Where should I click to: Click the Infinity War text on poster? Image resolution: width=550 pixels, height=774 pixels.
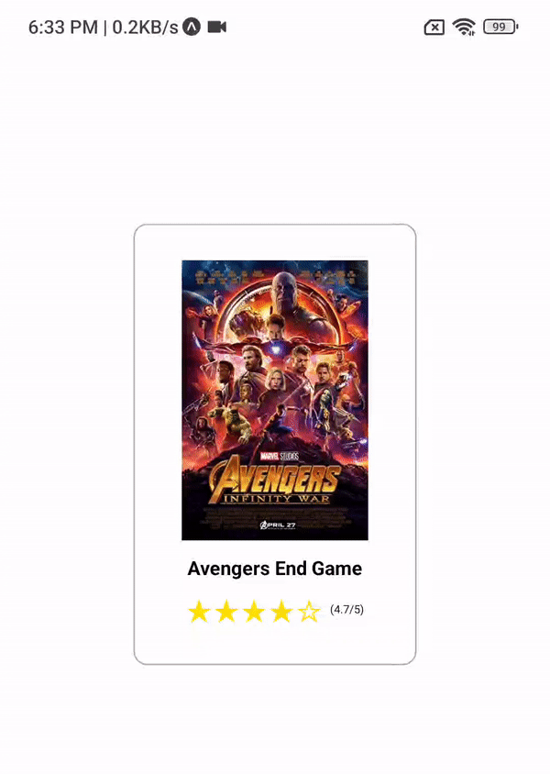276,498
